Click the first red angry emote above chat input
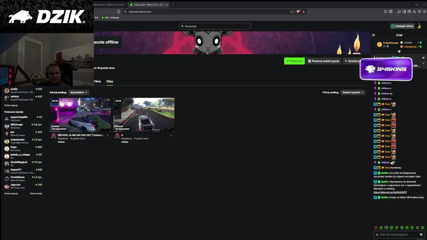 (x=376, y=227)
